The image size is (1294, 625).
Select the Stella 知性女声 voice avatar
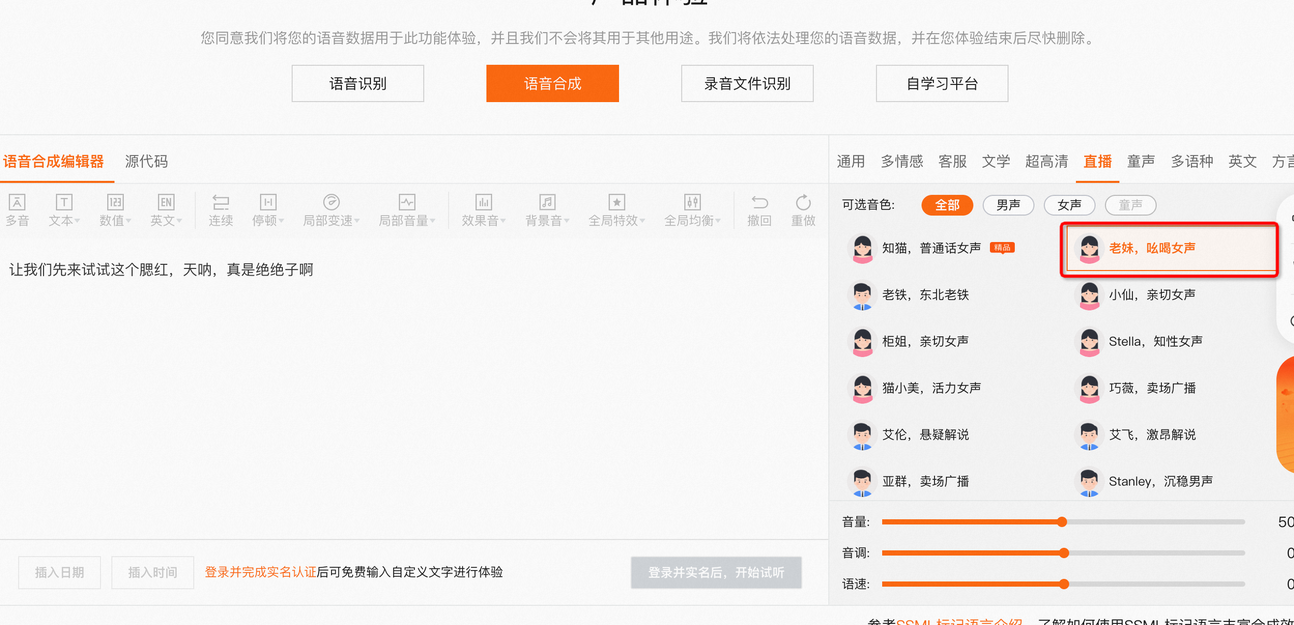point(1089,342)
